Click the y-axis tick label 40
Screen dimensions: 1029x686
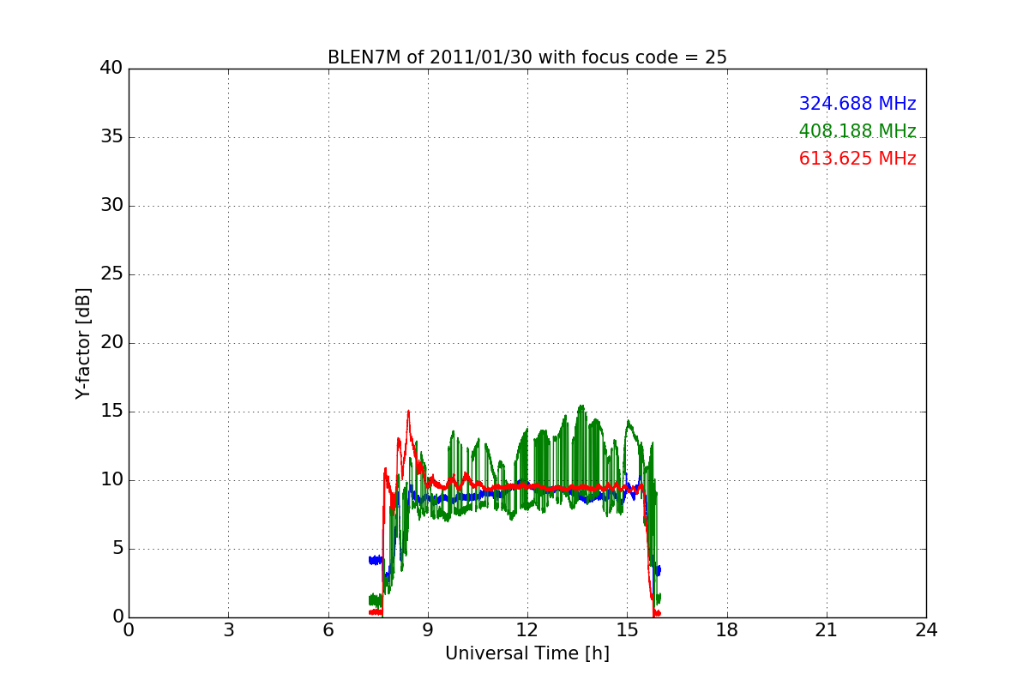111,69
